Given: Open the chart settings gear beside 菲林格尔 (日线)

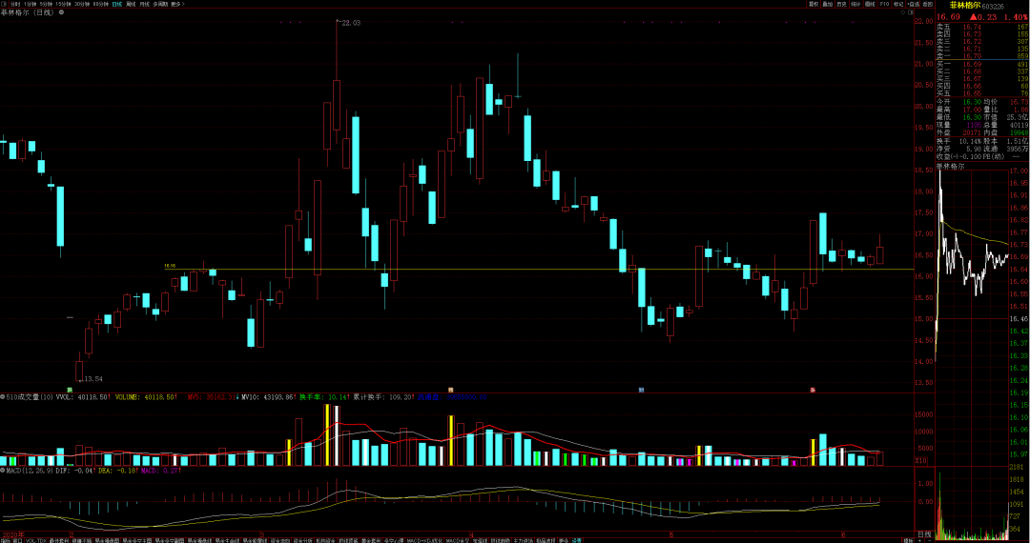Looking at the screenshot, I should tap(61, 12).
